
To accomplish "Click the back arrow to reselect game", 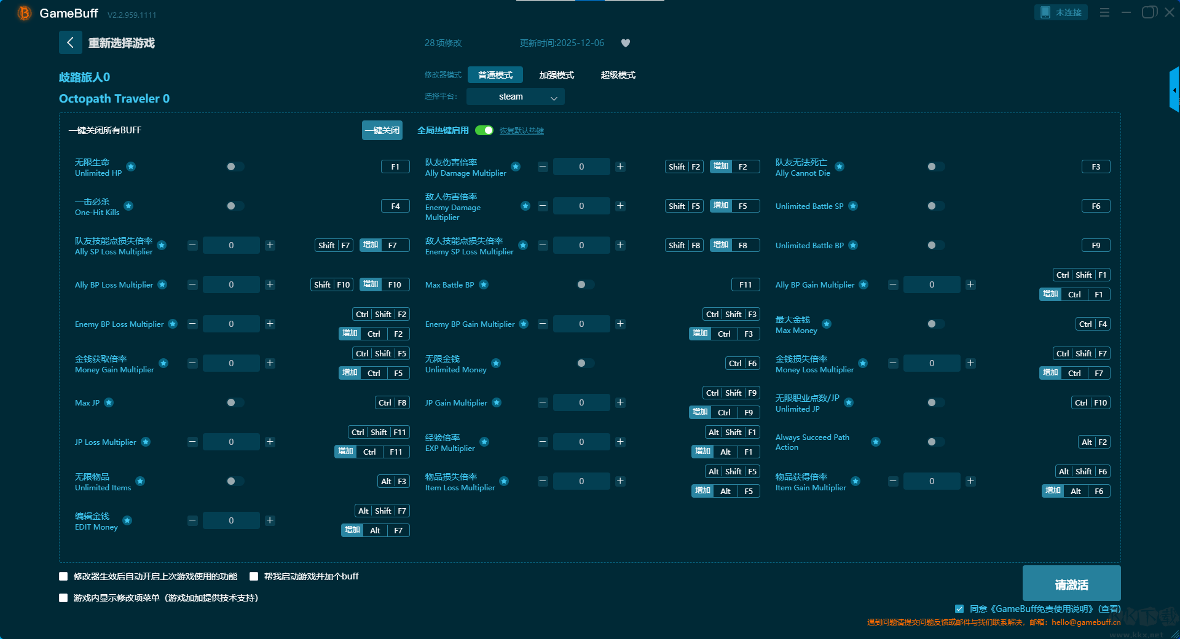I will 70,42.
